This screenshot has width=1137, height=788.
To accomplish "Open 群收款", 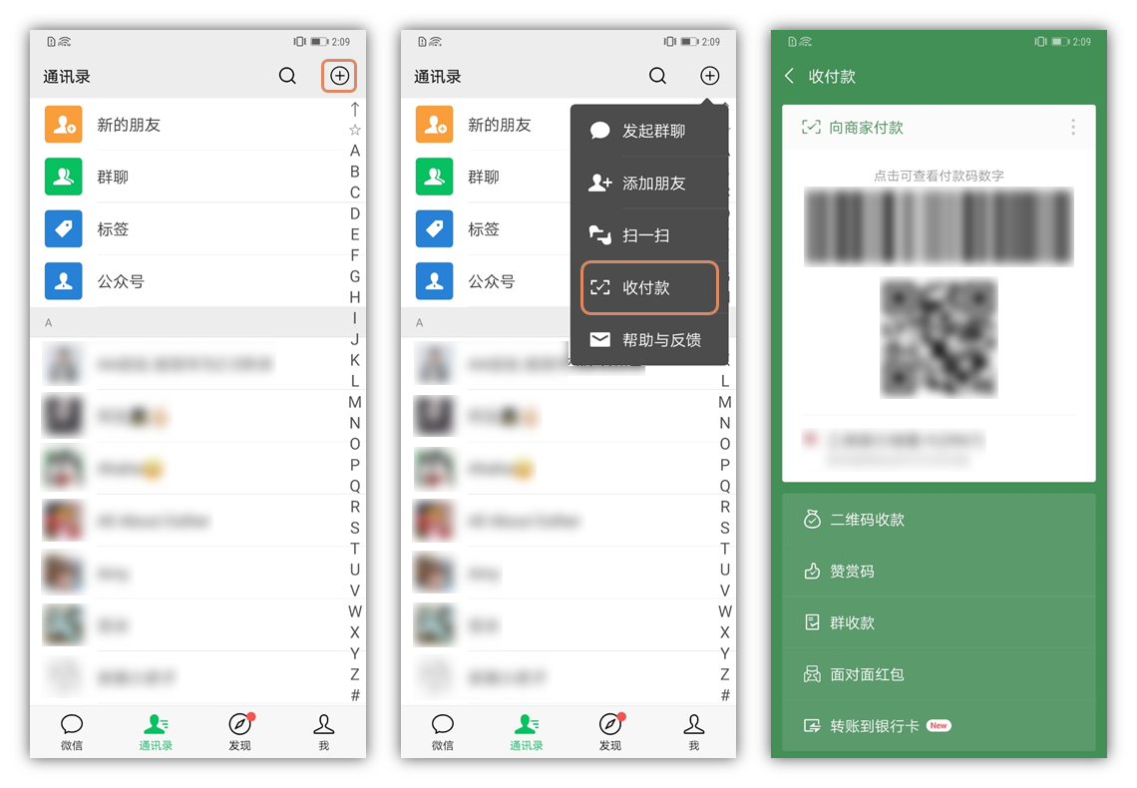I will click(x=940, y=622).
